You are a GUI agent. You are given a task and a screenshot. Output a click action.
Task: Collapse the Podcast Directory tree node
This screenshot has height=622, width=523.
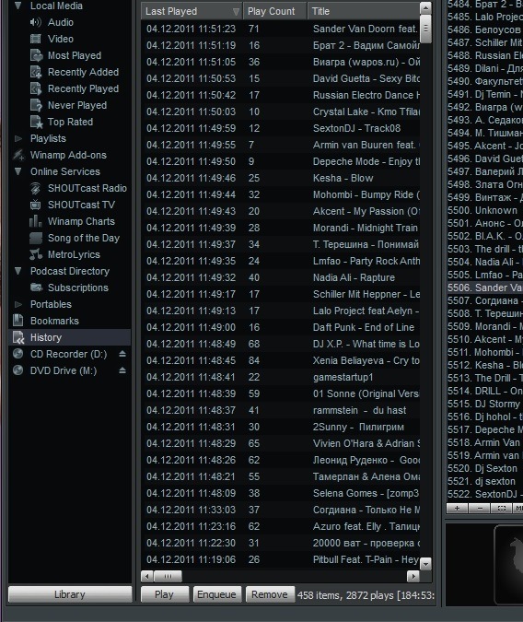point(18,271)
